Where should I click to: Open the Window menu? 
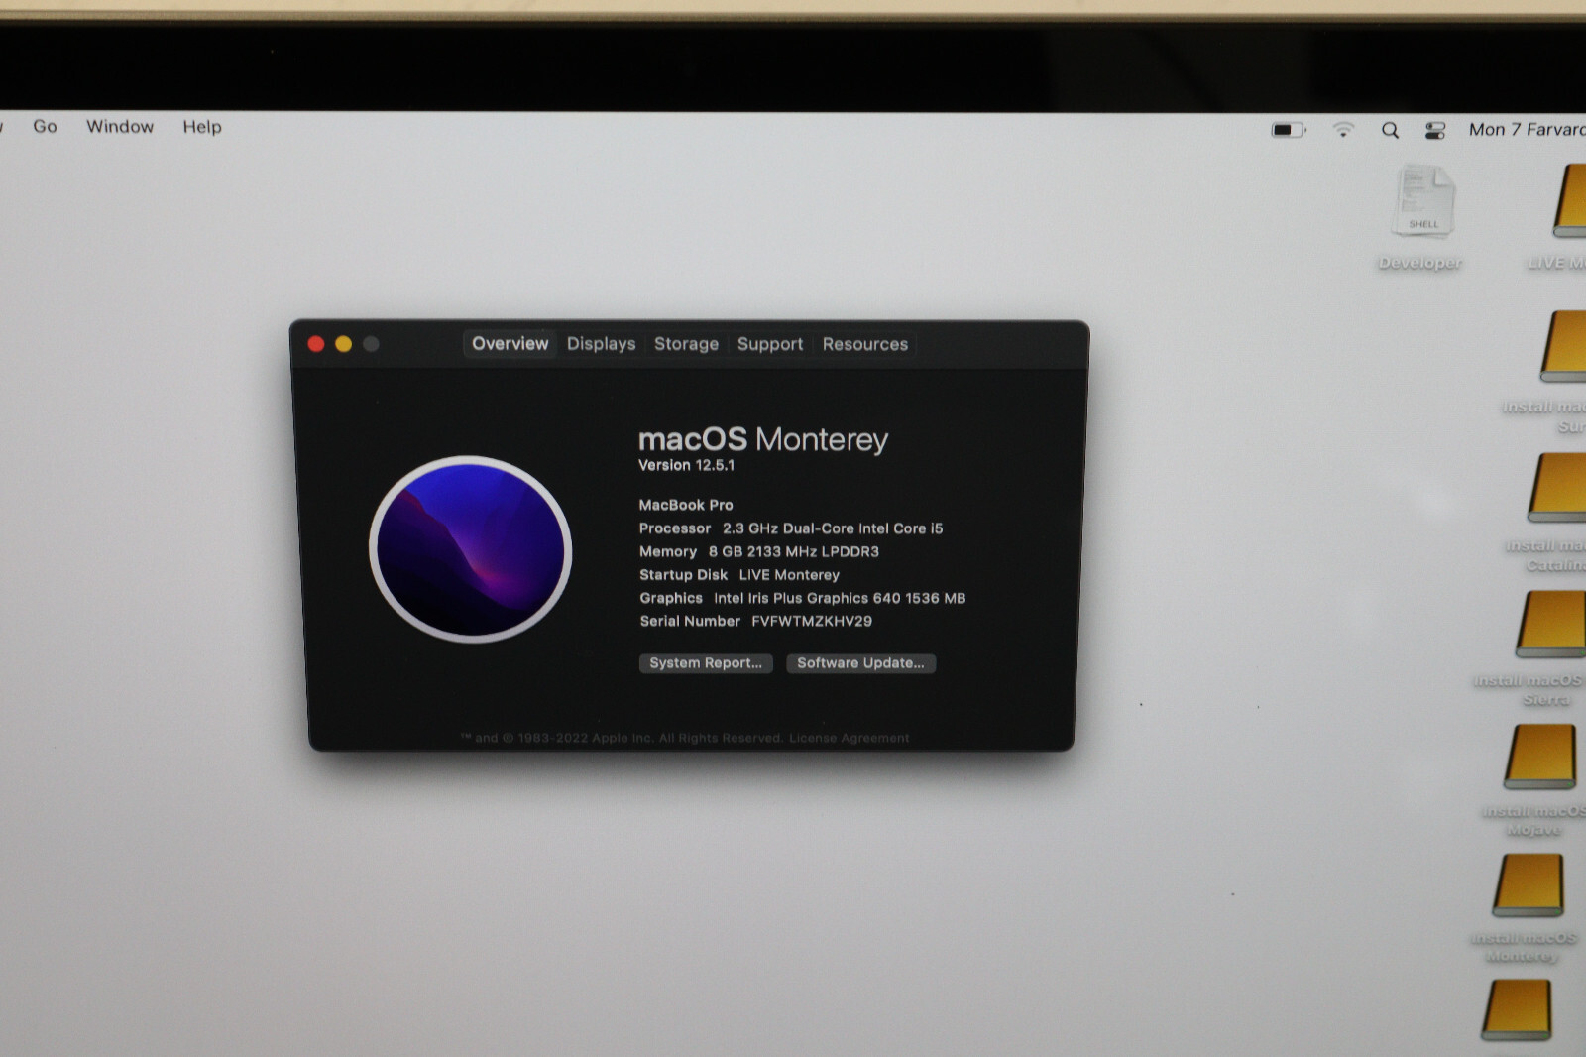pos(120,127)
